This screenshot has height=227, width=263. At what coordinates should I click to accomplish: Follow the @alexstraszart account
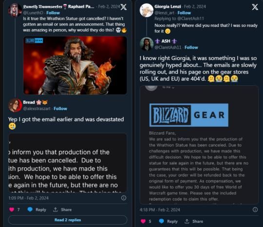point(60,109)
